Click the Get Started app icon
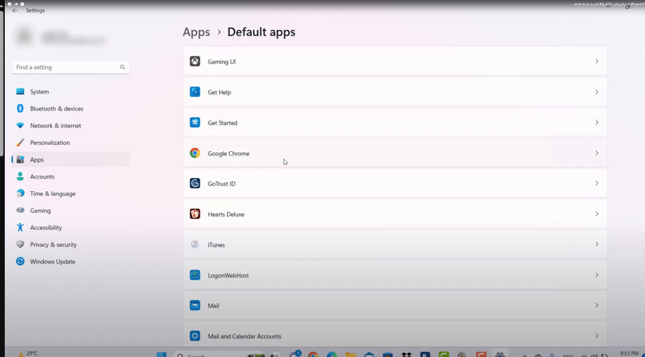 pyautogui.click(x=195, y=122)
